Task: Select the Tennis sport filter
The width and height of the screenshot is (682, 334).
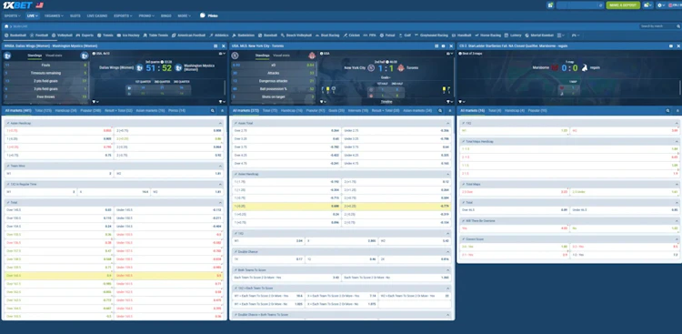Action: 105,35
